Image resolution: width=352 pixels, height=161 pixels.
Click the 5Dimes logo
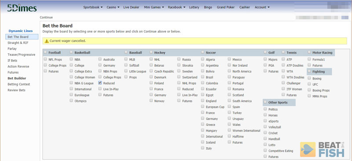coord(22,8)
